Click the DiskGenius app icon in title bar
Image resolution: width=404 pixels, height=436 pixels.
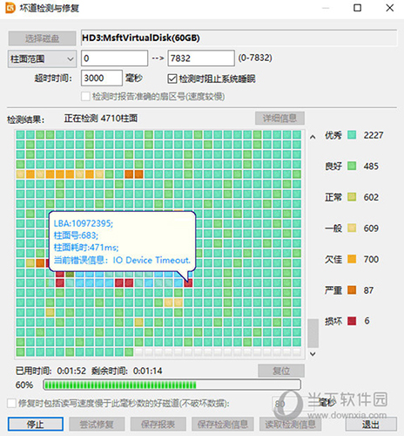[10, 8]
